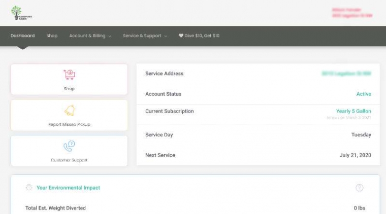The image size is (386, 214).
Task: Open the Account & Billing menu
Action: [x=87, y=35]
